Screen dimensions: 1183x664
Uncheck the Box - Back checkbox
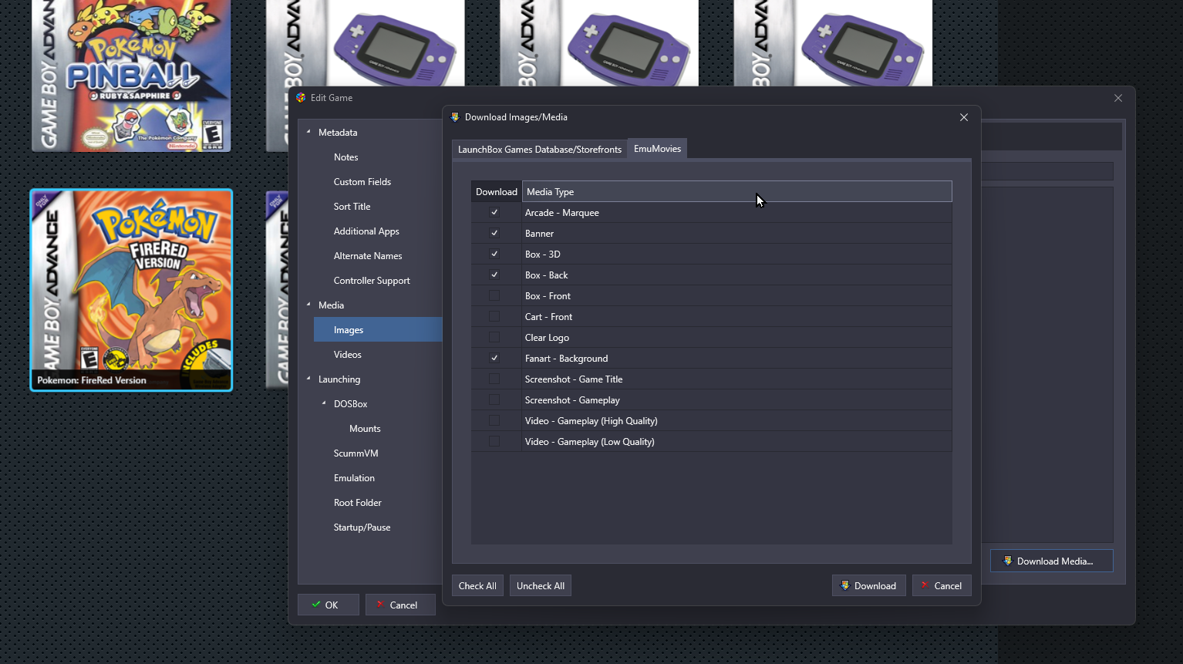tap(494, 275)
